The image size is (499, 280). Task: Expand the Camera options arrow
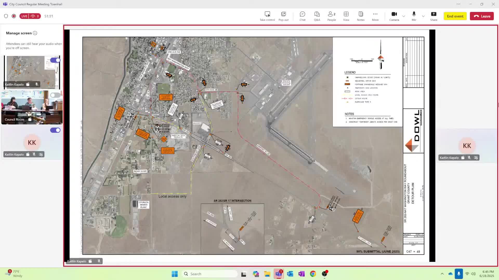click(x=404, y=16)
